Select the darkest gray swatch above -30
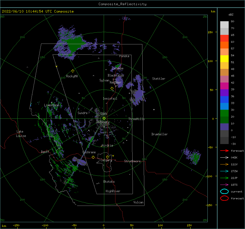This screenshot has height=229, width=245. pos(224,141)
